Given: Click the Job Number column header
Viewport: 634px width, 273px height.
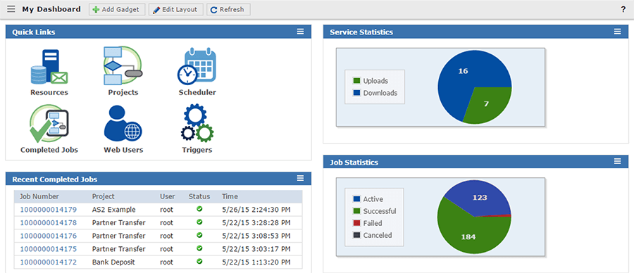Looking at the screenshot, I should coord(39,197).
